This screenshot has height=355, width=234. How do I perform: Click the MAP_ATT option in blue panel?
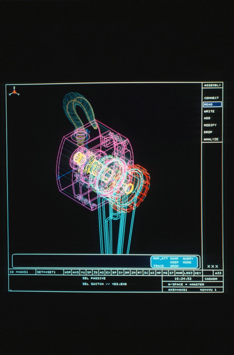pyautogui.click(x=160, y=258)
